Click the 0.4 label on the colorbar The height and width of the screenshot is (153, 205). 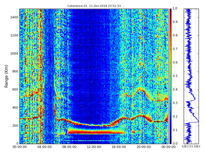[x=175, y=90]
